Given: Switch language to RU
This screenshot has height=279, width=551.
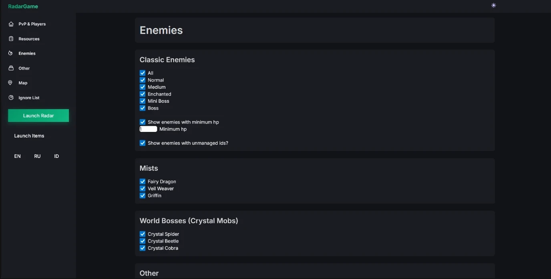Looking at the screenshot, I should click(x=37, y=156).
